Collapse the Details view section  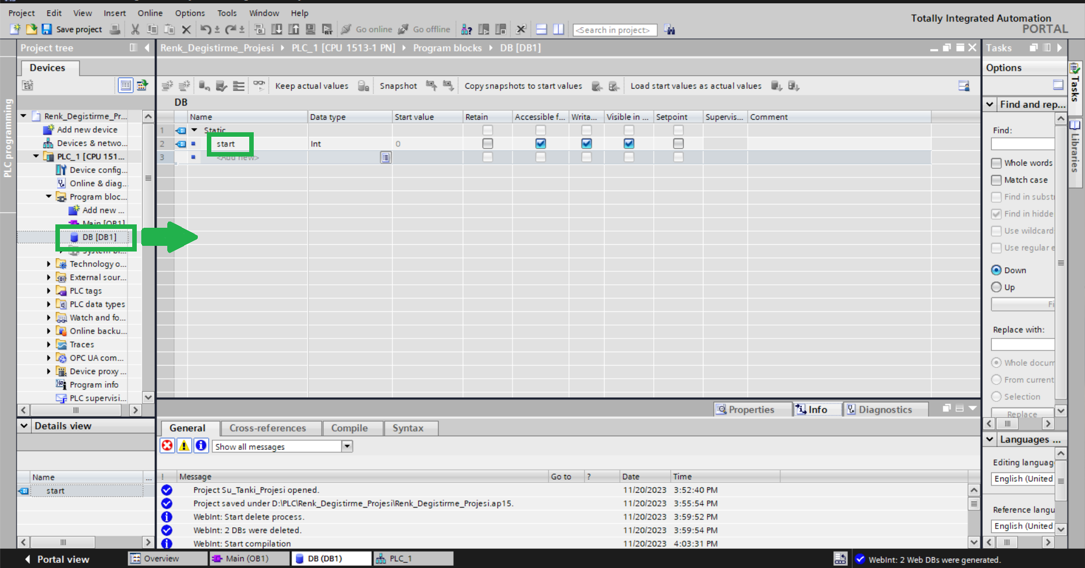[24, 426]
